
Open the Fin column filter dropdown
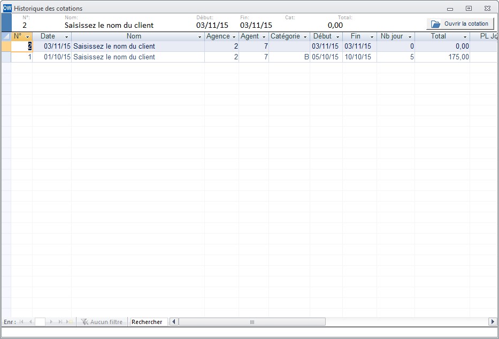(372, 37)
